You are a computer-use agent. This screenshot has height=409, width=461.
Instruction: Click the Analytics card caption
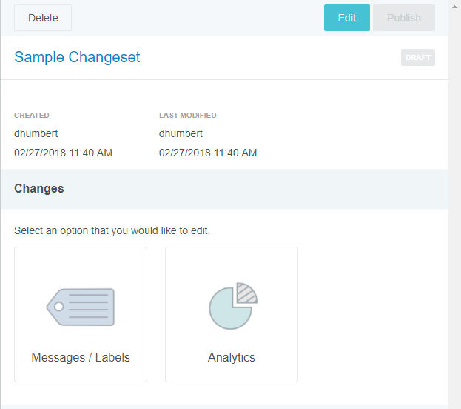pyautogui.click(x=232, y=357)
